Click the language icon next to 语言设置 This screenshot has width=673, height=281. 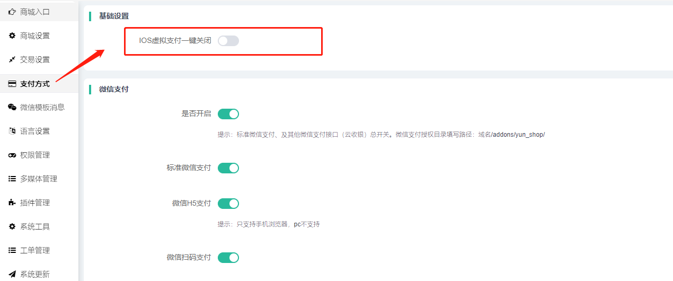point(12,131)
